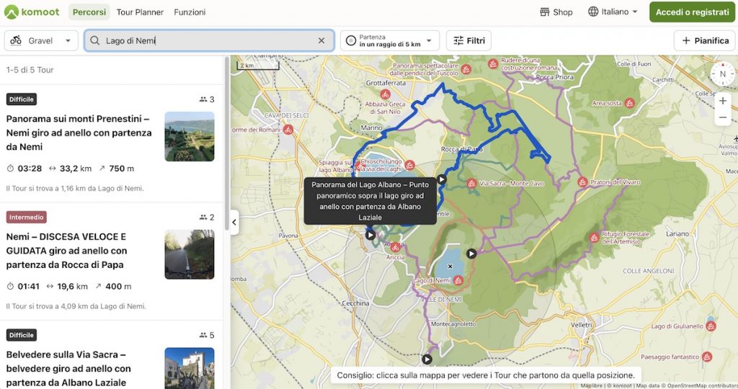Click Panorama spettacolare Tuscolo marker
The image size is (738, 389).
pyautogui.click(x=466, y=70)
